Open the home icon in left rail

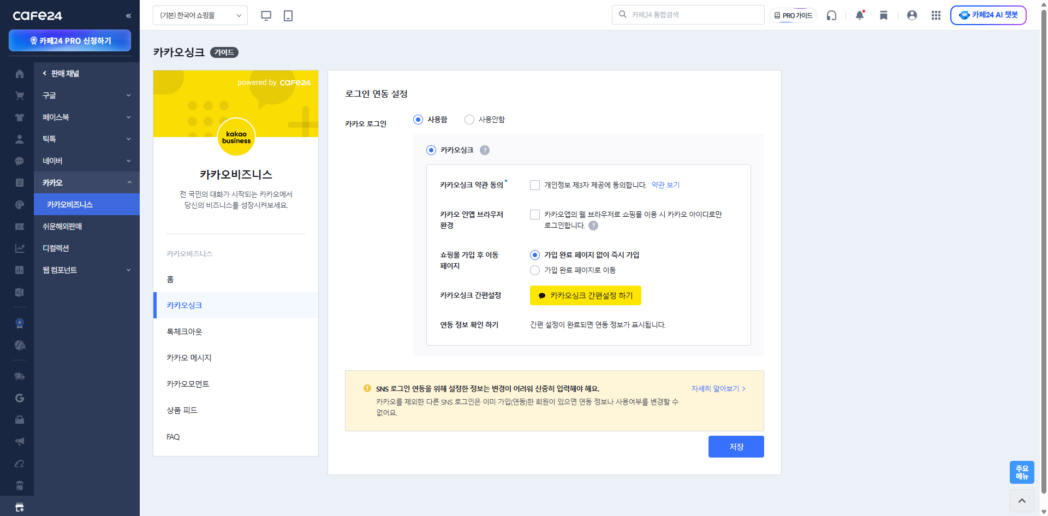20,74
